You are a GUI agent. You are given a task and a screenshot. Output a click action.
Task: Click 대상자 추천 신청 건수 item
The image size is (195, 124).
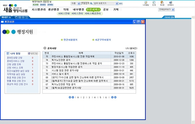[x=17, y=84]
